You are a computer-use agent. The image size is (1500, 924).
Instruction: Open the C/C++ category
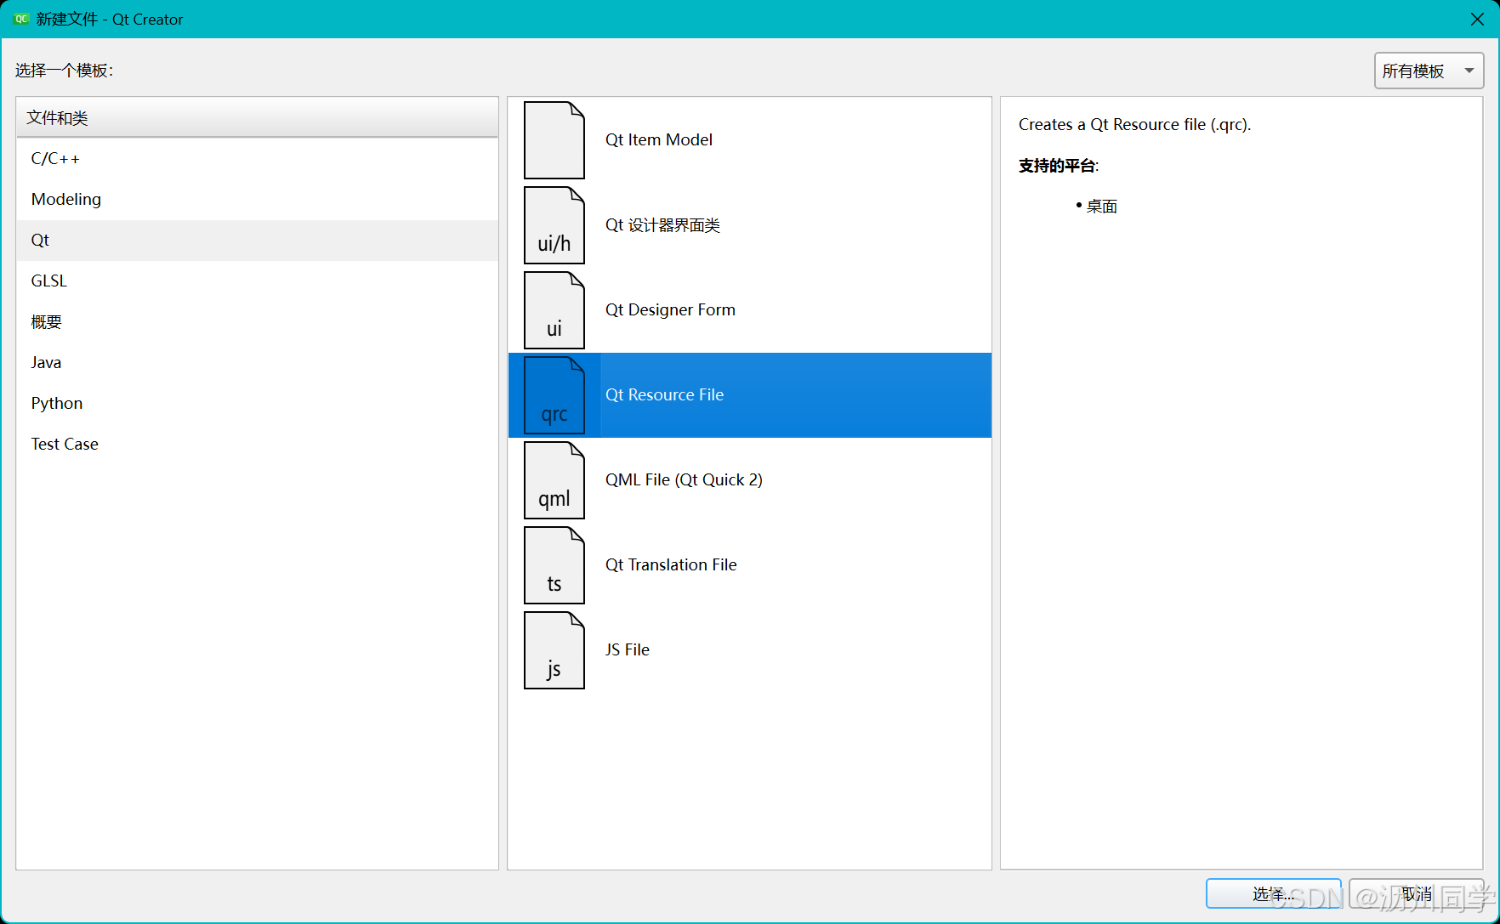257,159
